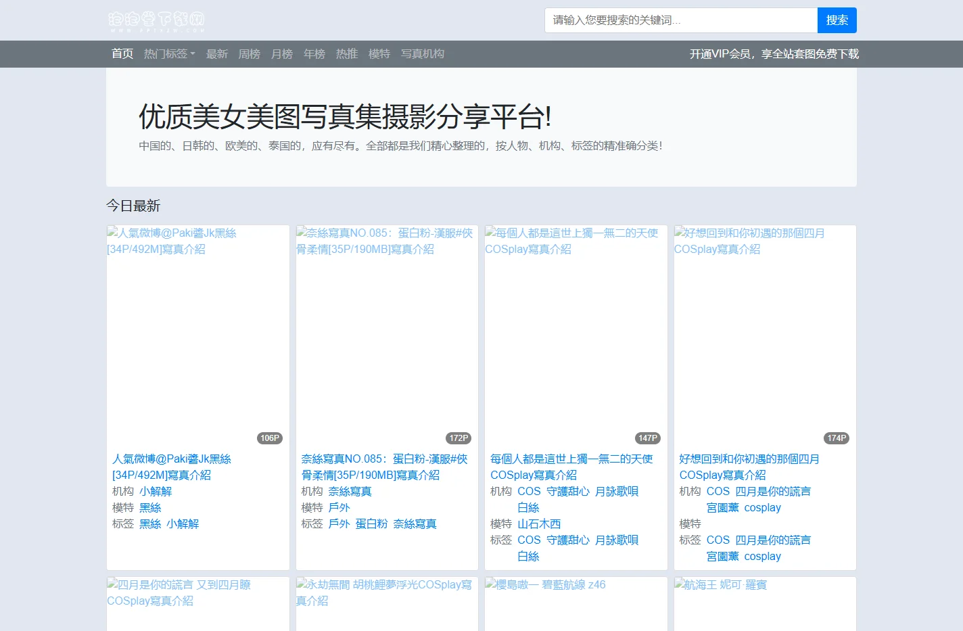Click cosplay in fourth card's 机构 row
Viewport: 963px width, 631px height.
click(x=762, y=508)
